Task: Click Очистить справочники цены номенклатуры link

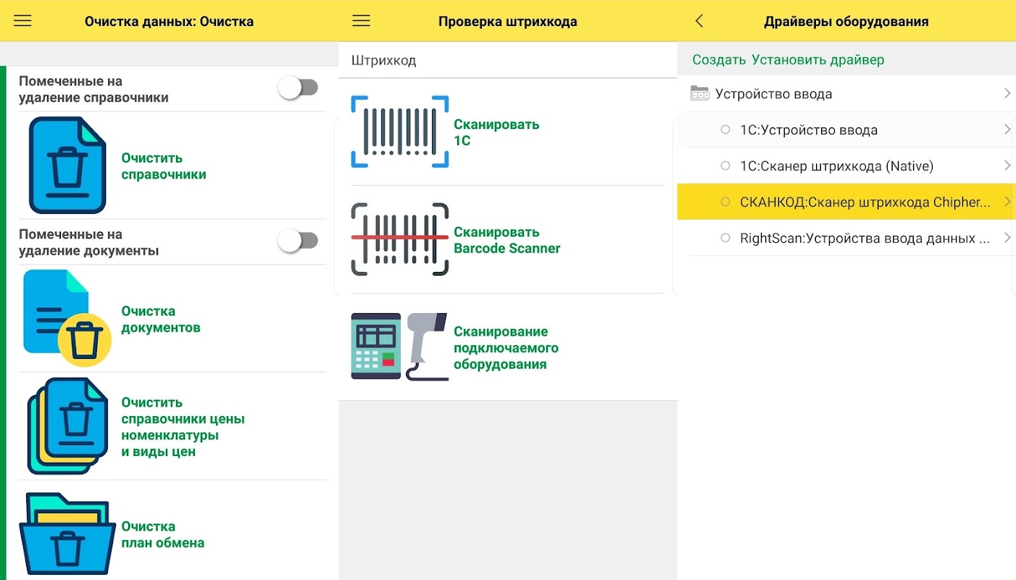Action: 183,427
